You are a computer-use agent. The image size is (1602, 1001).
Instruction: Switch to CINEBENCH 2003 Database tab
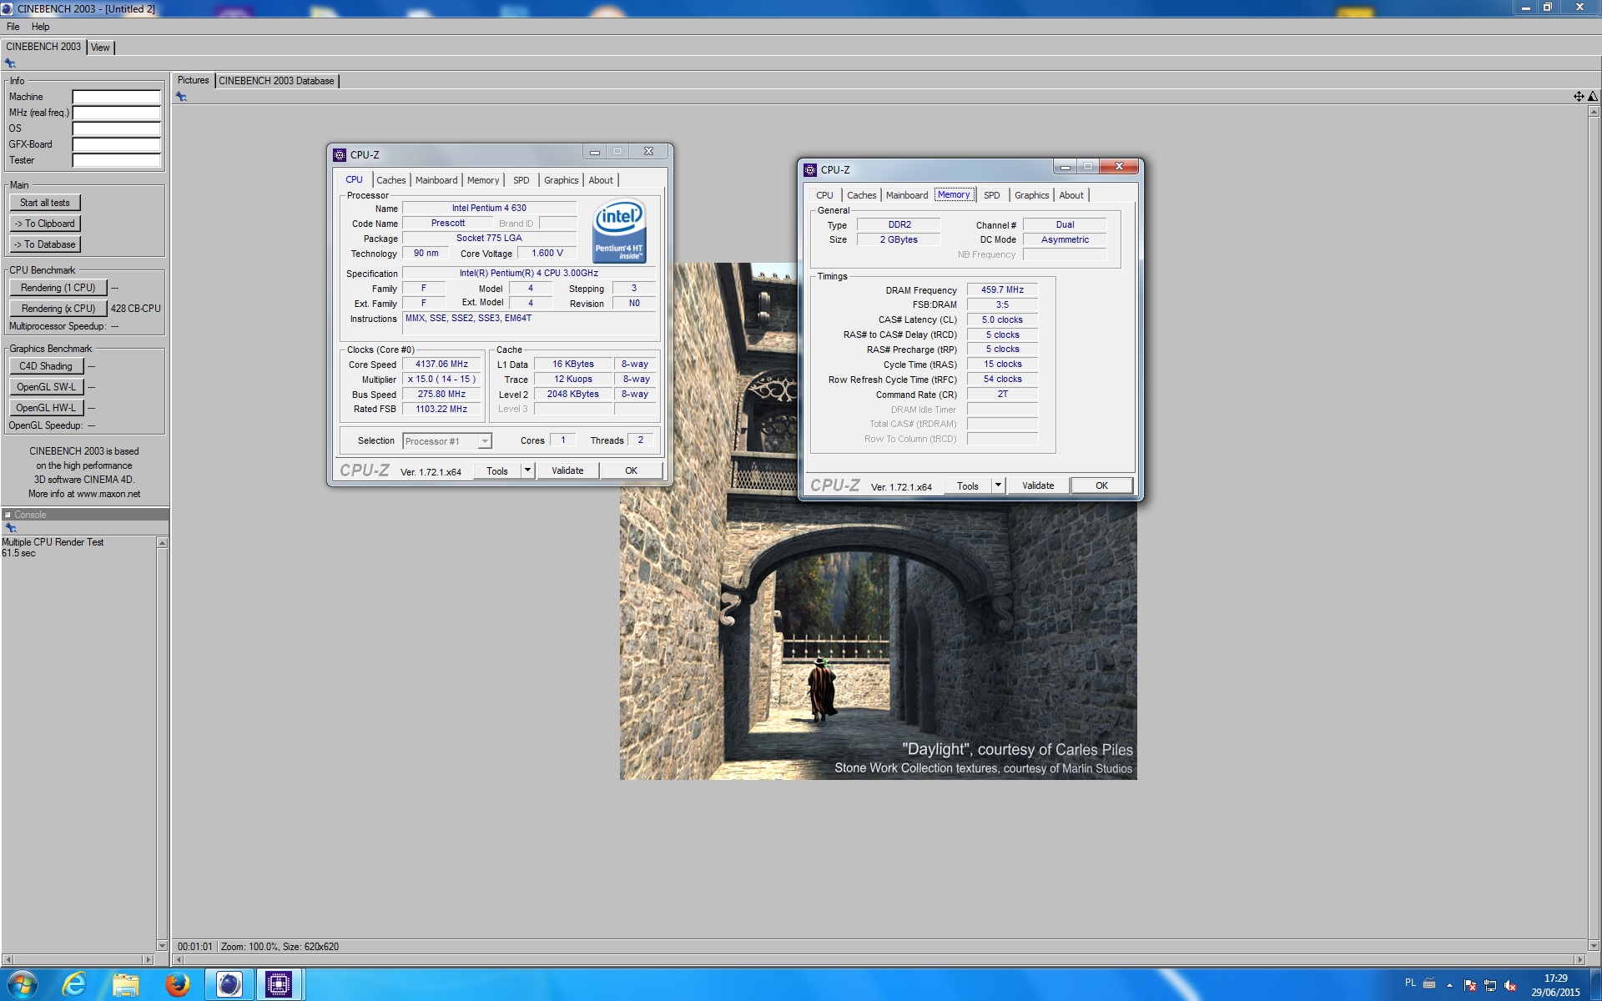[276, 81]
